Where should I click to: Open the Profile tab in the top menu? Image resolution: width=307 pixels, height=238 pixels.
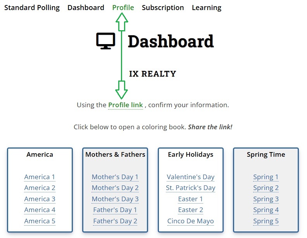click(123, 8)
